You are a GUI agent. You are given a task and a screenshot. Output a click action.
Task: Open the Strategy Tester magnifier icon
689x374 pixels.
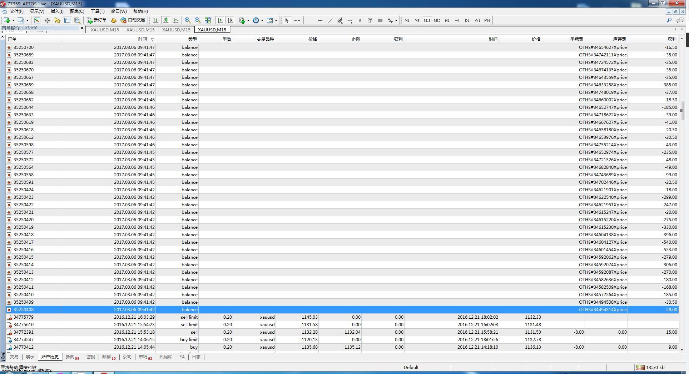77,20
